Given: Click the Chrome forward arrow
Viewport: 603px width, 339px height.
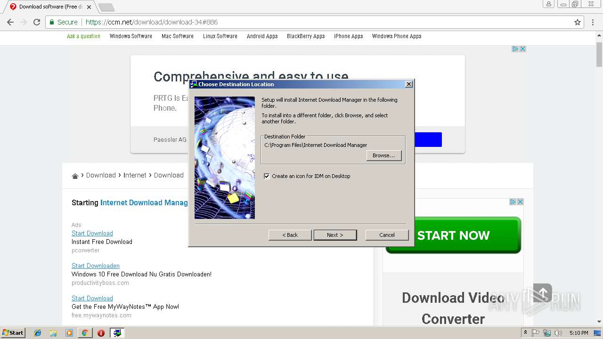Looking at the screenshot, I should pyautogui.click(x=24, y=22).
